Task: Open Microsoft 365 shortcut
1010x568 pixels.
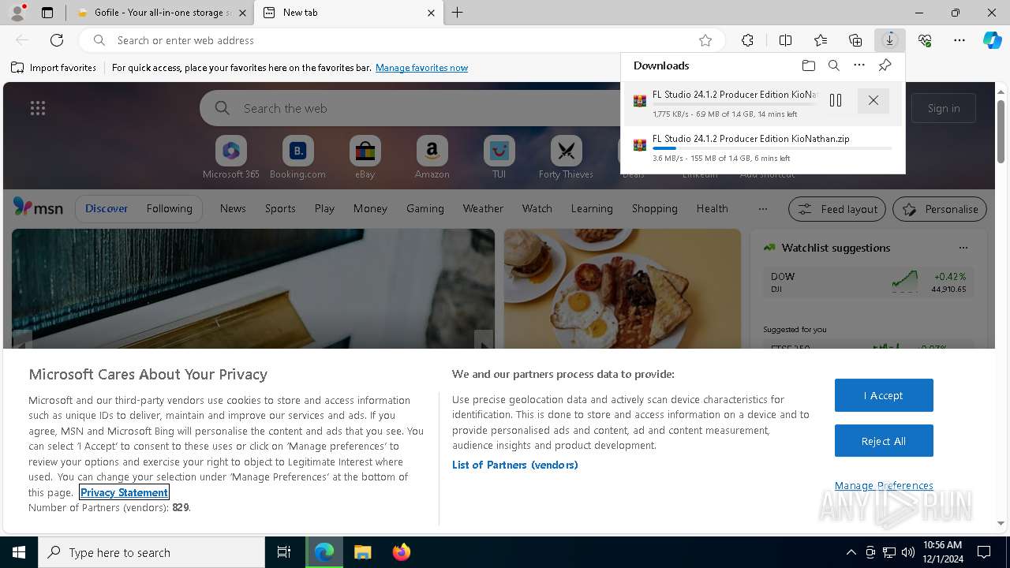Action: coord(231,158)
